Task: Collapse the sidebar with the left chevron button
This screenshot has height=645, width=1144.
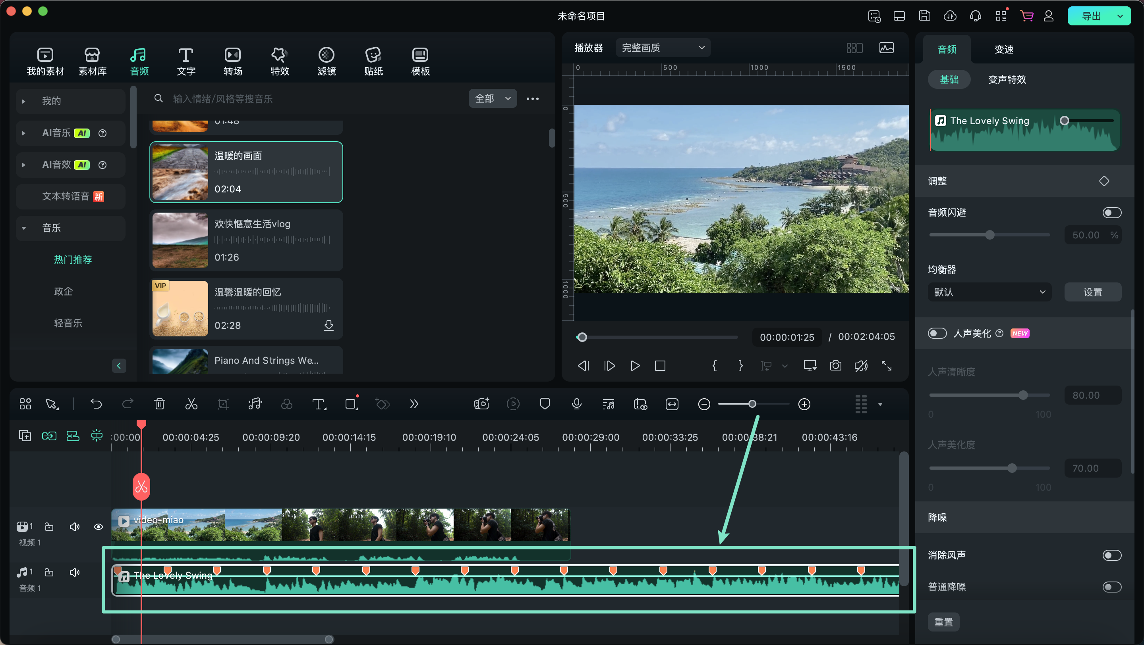Action: click(x=119, y=365)
